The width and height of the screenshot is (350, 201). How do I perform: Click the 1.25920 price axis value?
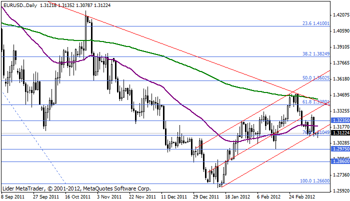(341, 190)
